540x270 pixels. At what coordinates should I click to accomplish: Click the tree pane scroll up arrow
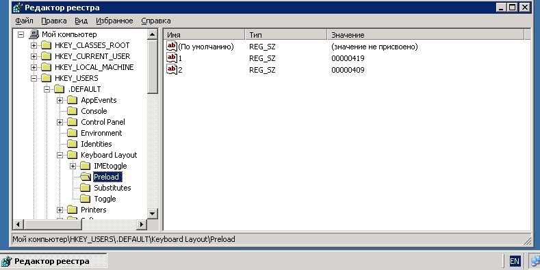tap(152, 34)
